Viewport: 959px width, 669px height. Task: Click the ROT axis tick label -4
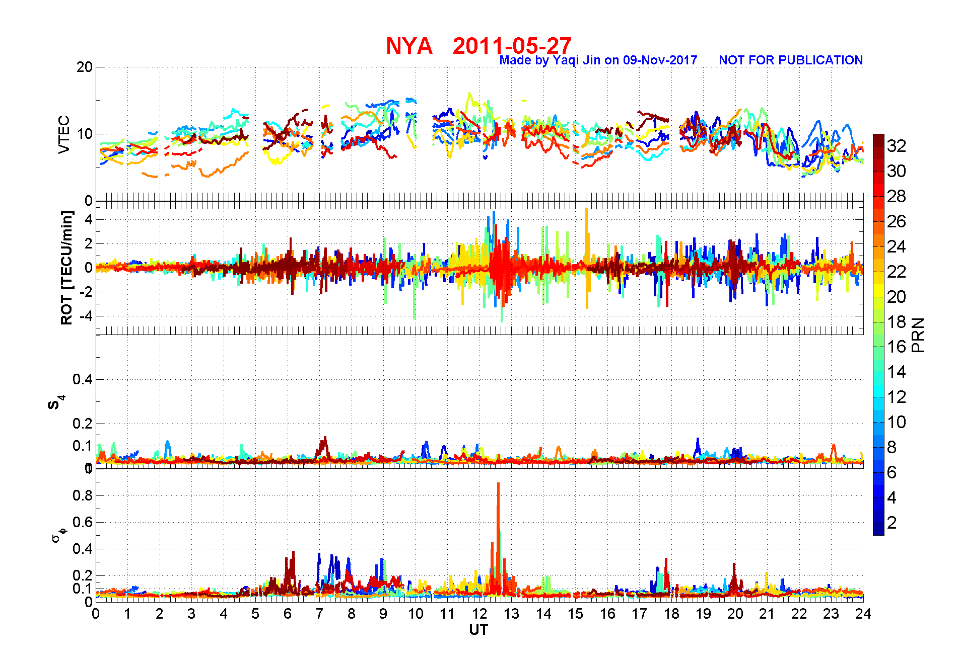[87, 316]
